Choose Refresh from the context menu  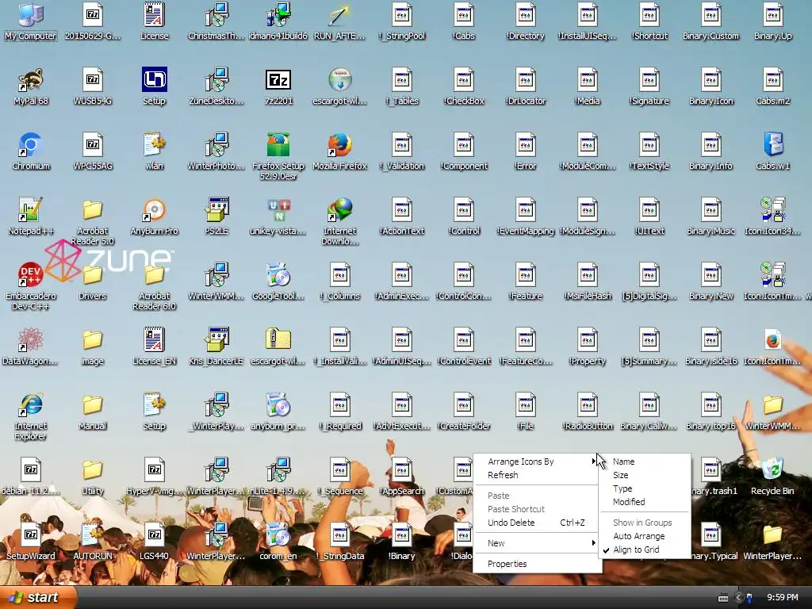click(538, 475)
